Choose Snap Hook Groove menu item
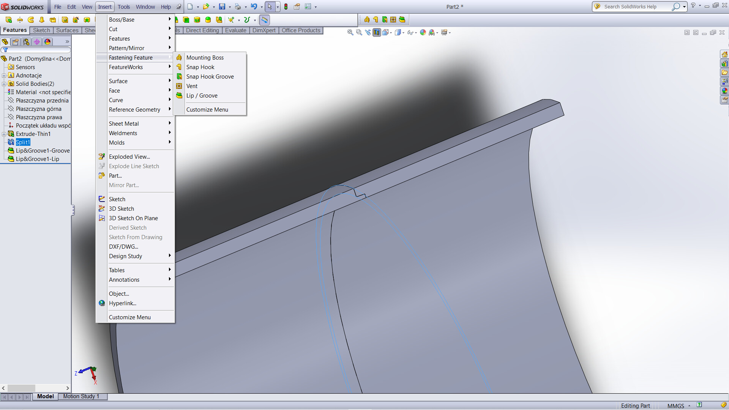Image resolution: width=729 pixels, height=410 pixels. tap(210, 77)
